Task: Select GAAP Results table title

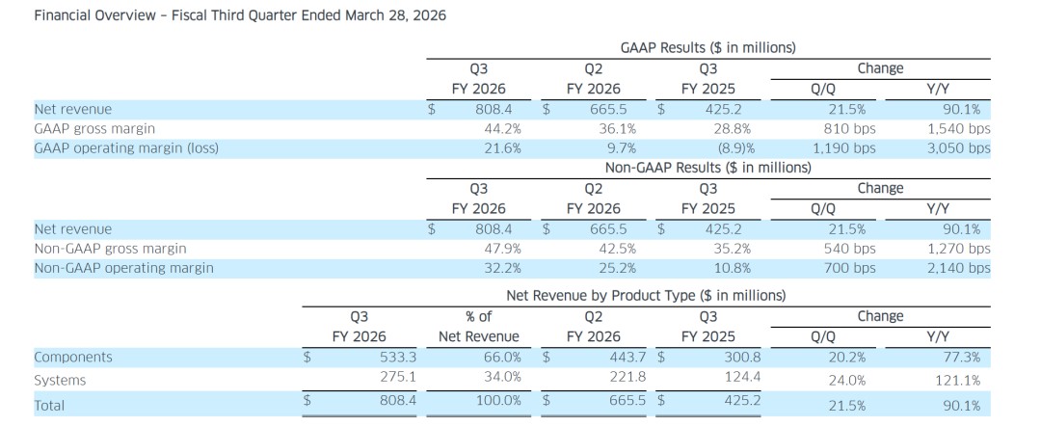Action: pos(707,48)
